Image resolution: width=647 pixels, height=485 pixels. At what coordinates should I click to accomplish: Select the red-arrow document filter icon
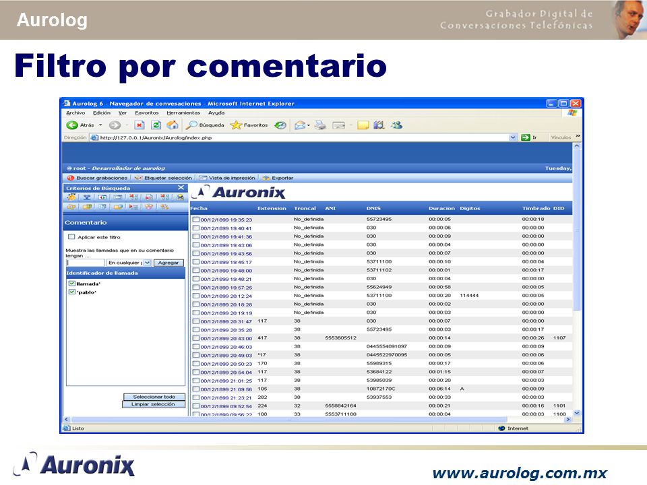click(x=148, y=197)
